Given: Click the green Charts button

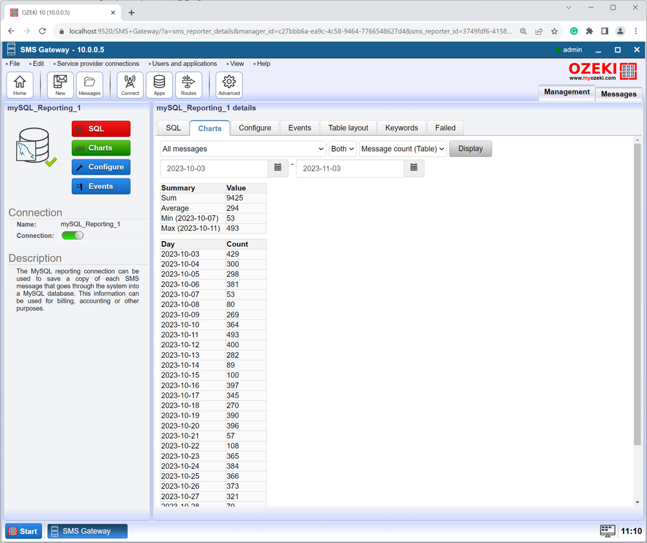Looking at the screenshot, I should coord(101,148).
